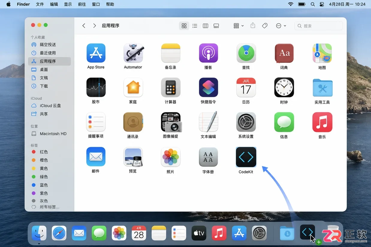Select the 图像捕捉 Image Capture app icon
The width and height of the screenshot is (371, 247).
[171, 122]
